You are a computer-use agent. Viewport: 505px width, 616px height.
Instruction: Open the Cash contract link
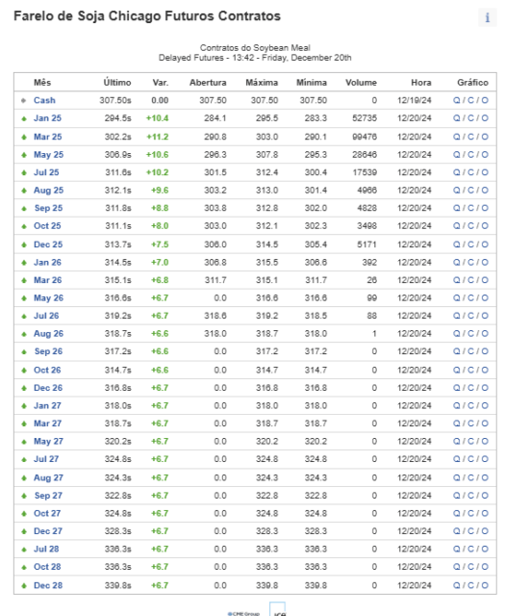click(x=44, y=100)
